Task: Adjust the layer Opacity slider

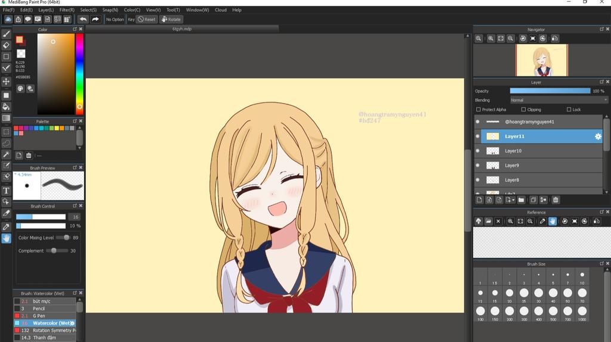Action: tap(550, 91)
